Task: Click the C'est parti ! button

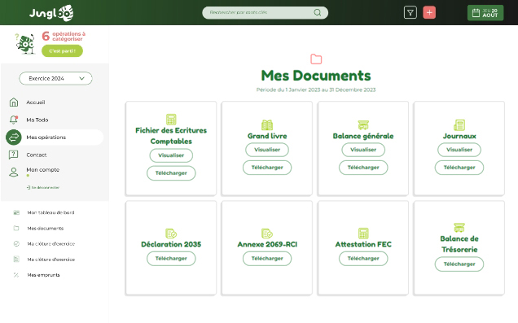Action: tap(62, 51)
